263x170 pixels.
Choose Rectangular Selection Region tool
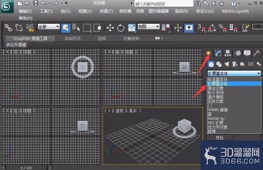[x=87, y=28]
